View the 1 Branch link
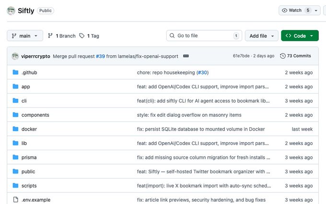This screenshot has height=204, width=326. point(62,36)
